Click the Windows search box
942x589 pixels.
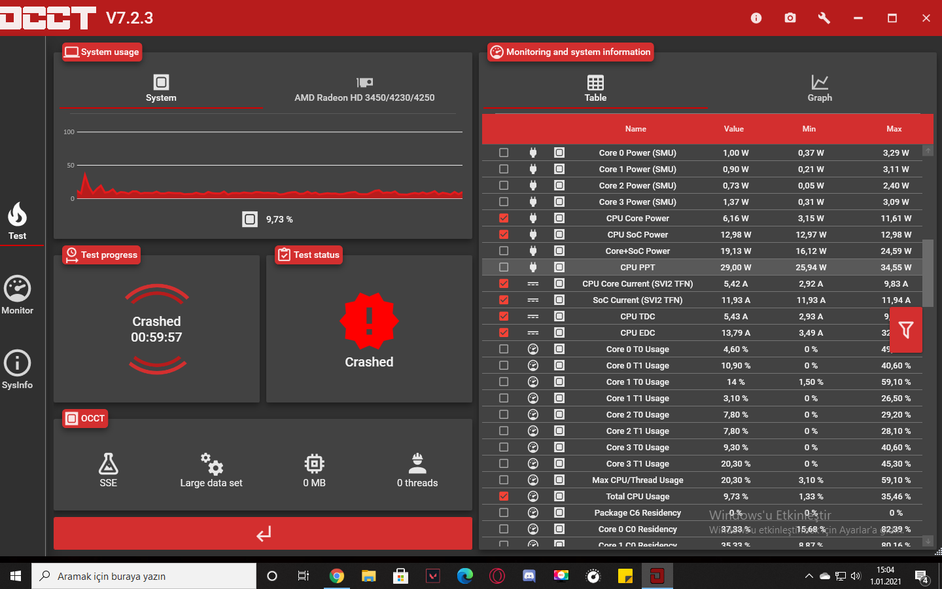pos(144,576)
